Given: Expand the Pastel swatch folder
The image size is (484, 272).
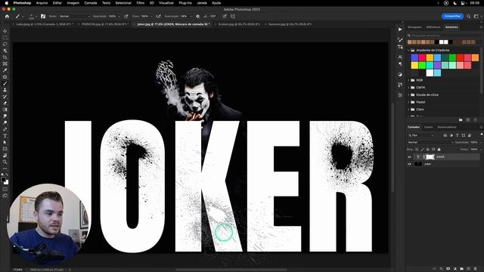Looking at the screenshot, I should point(409,102).
